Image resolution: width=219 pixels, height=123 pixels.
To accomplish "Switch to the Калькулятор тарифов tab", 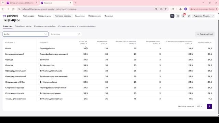I will pos(45,26).
